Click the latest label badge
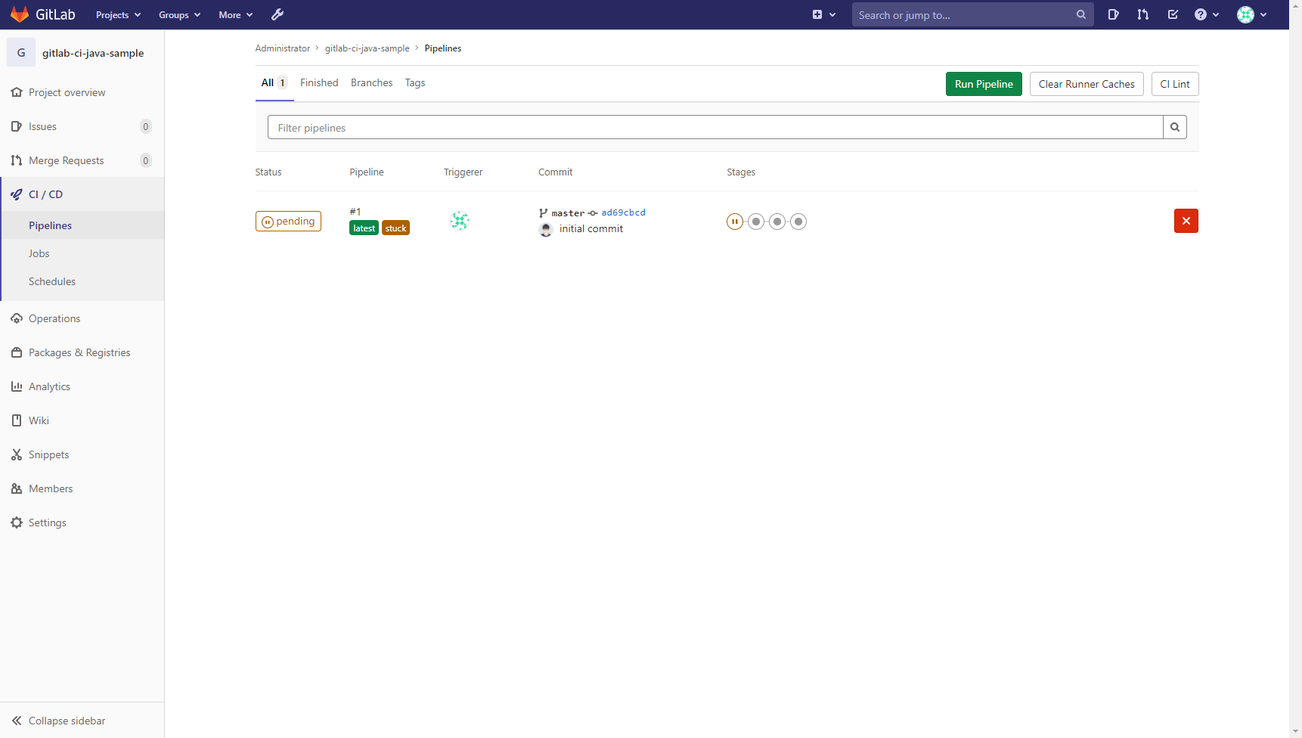 (x=364, y=228)
